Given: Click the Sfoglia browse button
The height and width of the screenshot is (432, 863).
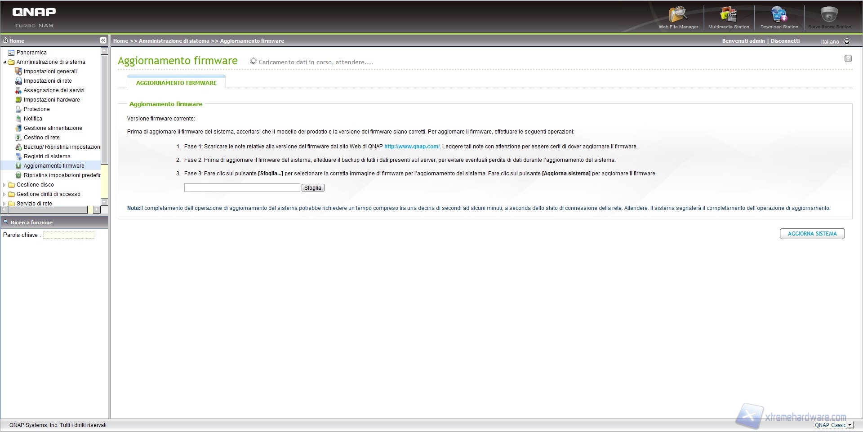Looking at the screenshot, I should (x=312, y=188).
